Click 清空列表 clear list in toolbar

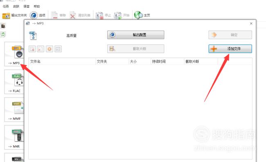pos(80,16)
